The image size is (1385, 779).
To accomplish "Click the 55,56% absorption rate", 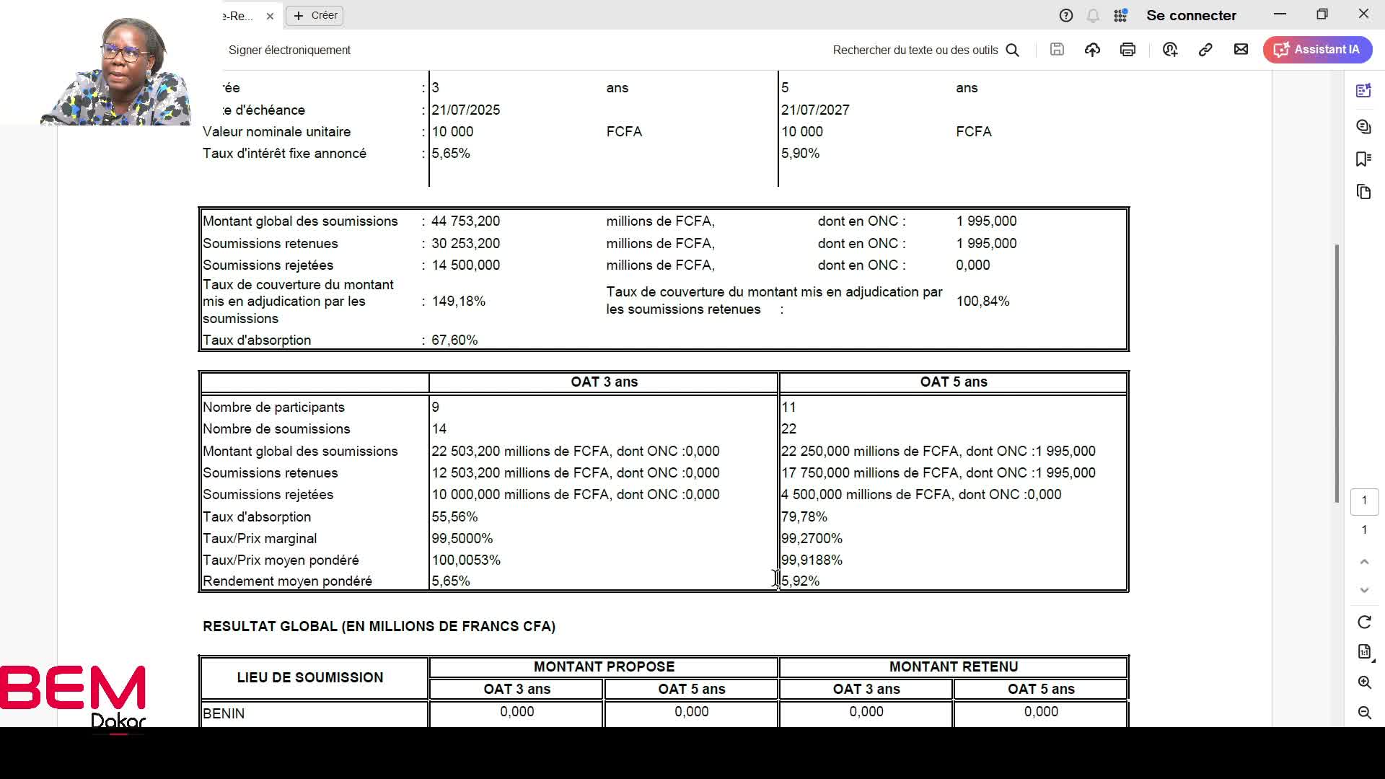I will click(x=454, y=517).
